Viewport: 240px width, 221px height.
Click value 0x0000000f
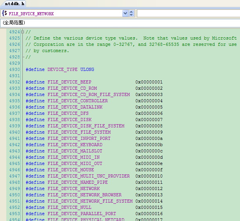[149, 170]
